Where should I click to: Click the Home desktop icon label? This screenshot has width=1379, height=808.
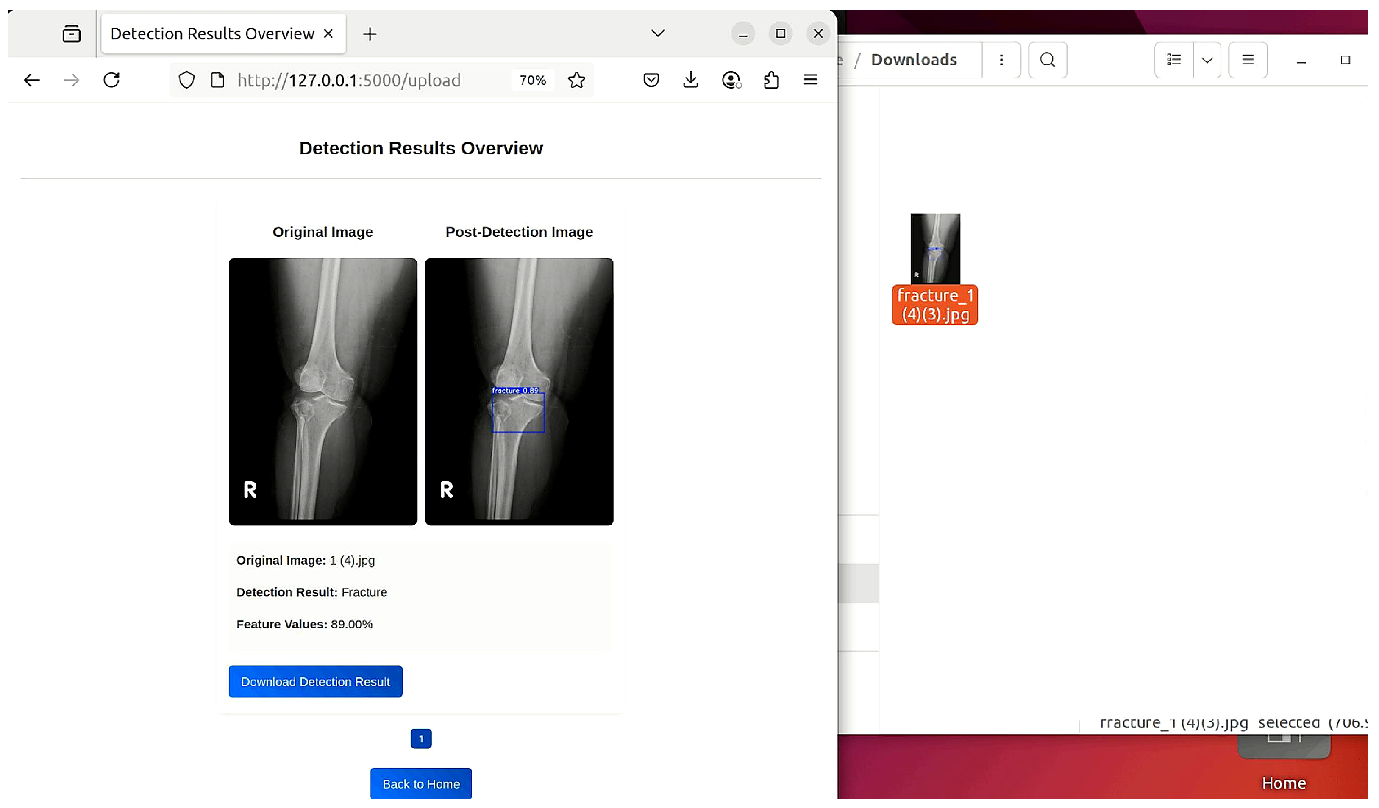click(x=1284, y=783)
